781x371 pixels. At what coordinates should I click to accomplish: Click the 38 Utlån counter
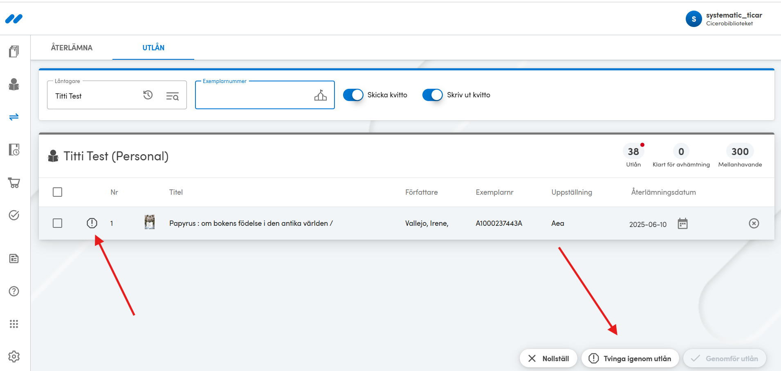click(633, 155)
